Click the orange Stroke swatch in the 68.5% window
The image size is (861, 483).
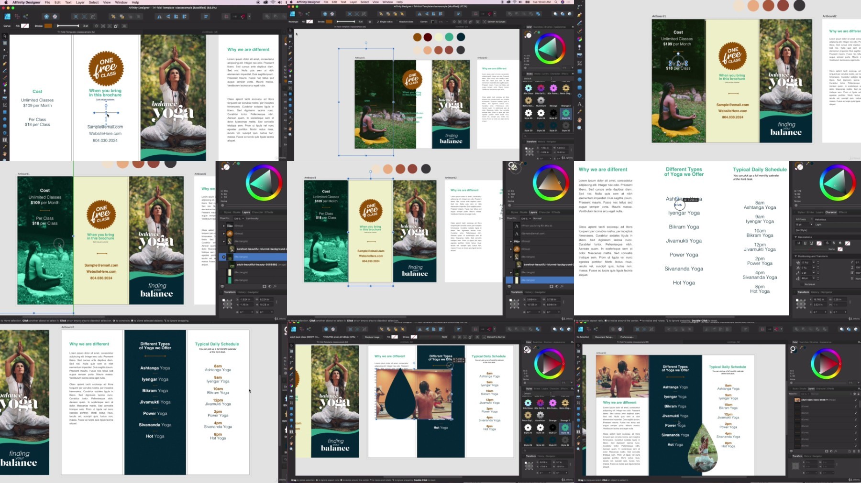pyautogui.click(x=48, y=26)
